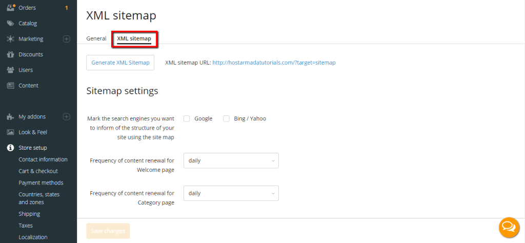Open My addons in the sidebar

[32, 116]
